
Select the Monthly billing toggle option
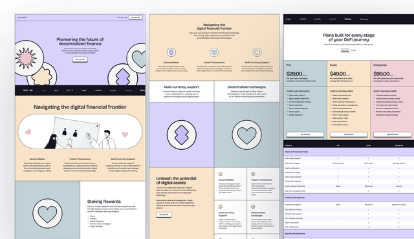tap(345, 50)
